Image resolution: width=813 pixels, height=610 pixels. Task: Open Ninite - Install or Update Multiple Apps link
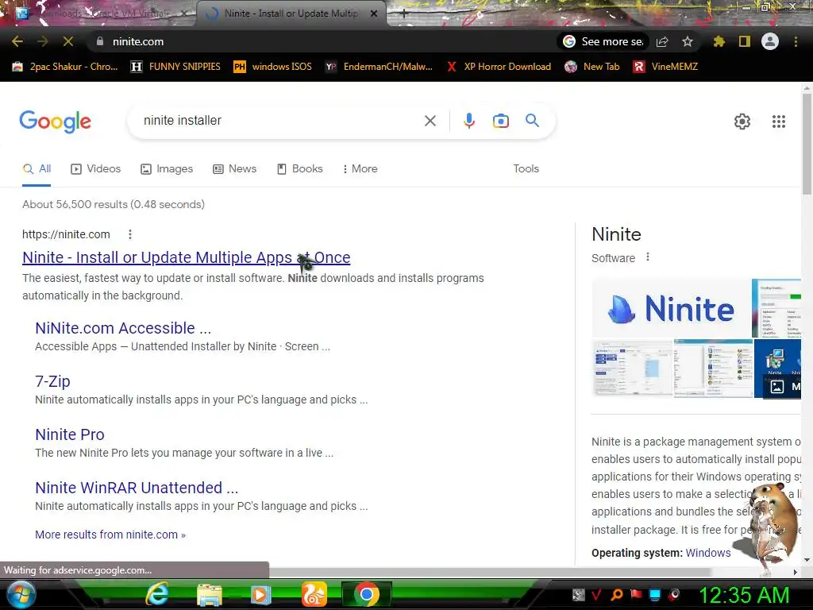coord(186,257)
